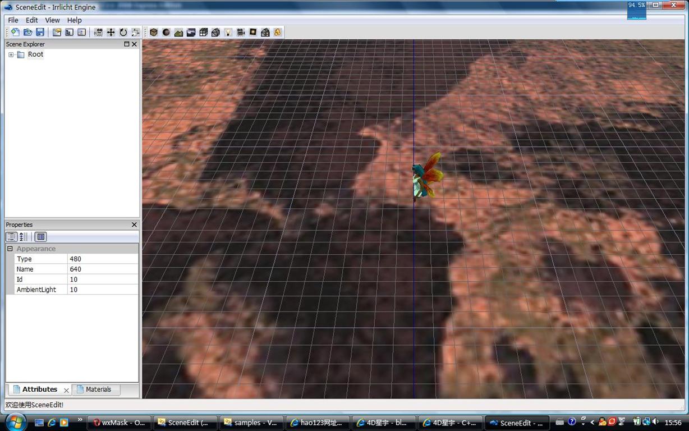Image resolution: width=689 pixels, height=431 pixels.
Task: Select the Rotate (circular arrow) tool
Action: pos(123,33)
